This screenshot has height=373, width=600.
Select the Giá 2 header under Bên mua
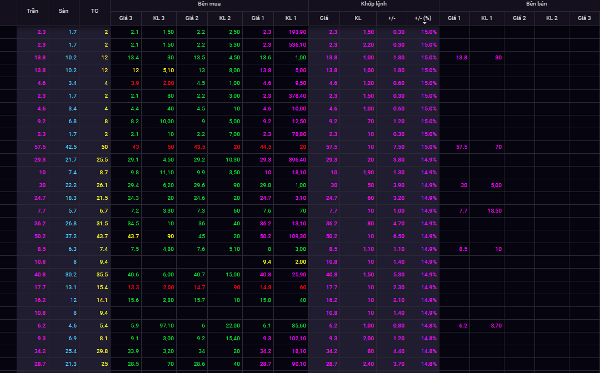coord(192,18)
